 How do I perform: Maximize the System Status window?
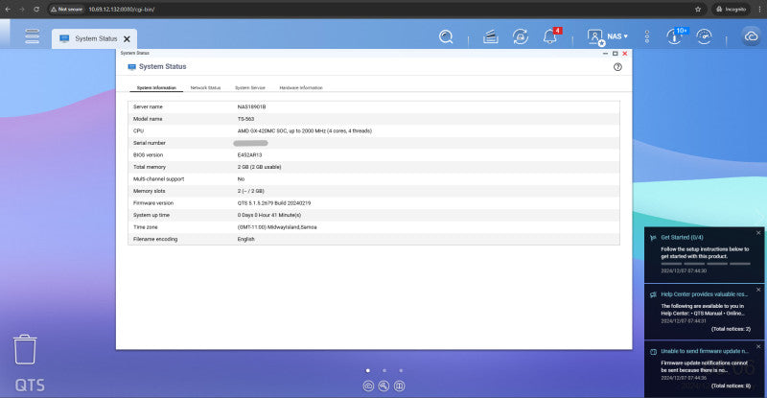pyautogui.click(x=616, y=54)
